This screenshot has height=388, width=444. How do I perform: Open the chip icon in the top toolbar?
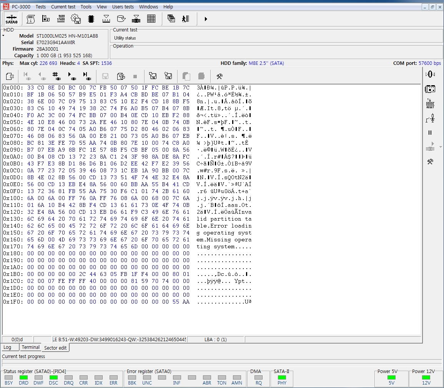(x=91, y=19)
